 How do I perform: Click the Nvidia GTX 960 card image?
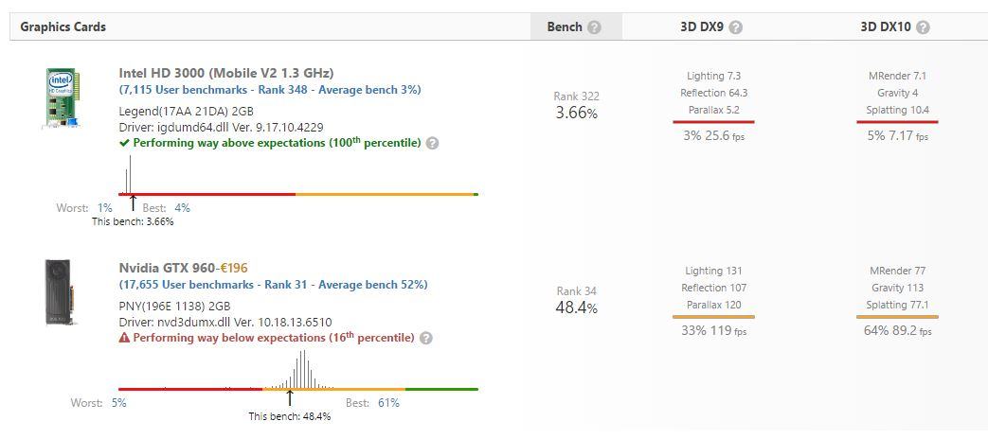(61, 292)
